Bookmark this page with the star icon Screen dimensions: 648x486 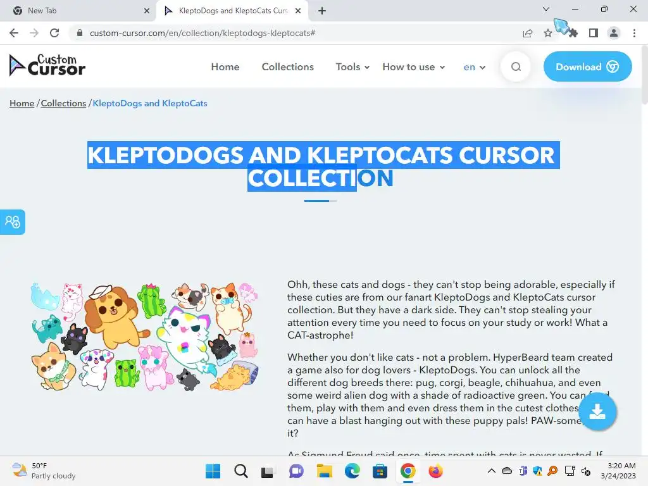click(x=548, y=33)
